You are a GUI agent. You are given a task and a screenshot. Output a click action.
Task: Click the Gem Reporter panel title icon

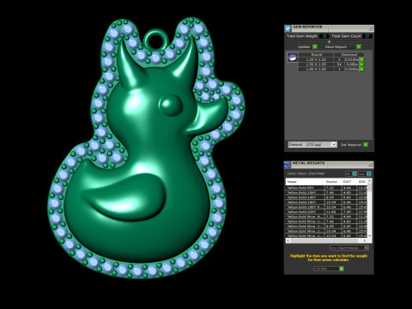[288, 28]
